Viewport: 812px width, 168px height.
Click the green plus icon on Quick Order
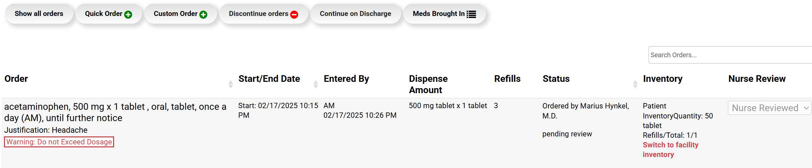128,15
